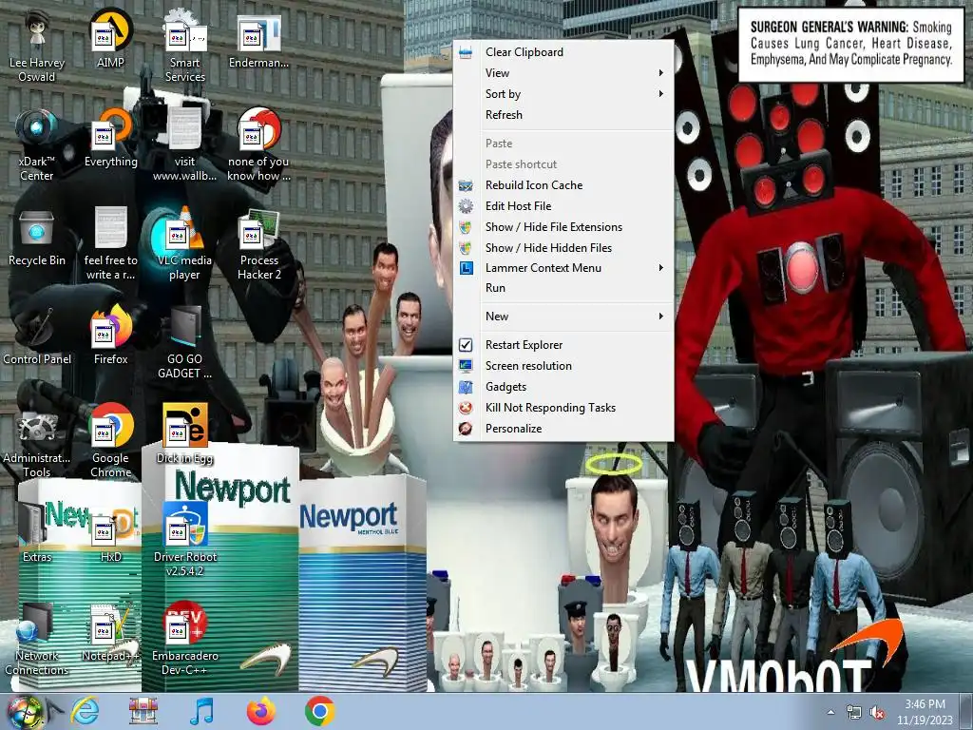Open Gadgets from the context menu
The width and height of the screenshot is (973, 730).
tap(563, 387)
